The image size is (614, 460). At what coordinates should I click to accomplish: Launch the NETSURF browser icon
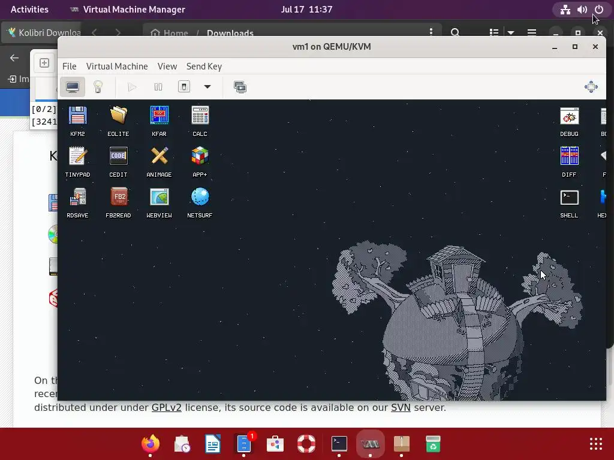tap(200, 202)
